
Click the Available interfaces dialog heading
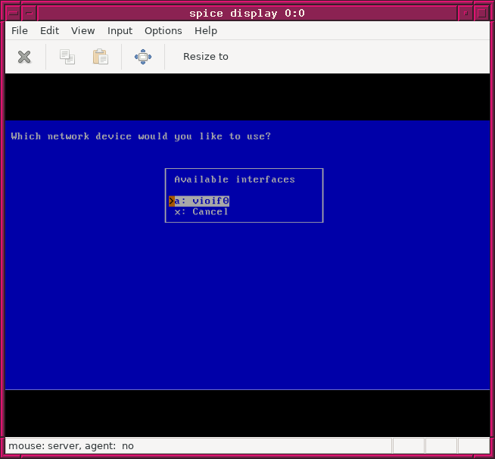(235, 180)
